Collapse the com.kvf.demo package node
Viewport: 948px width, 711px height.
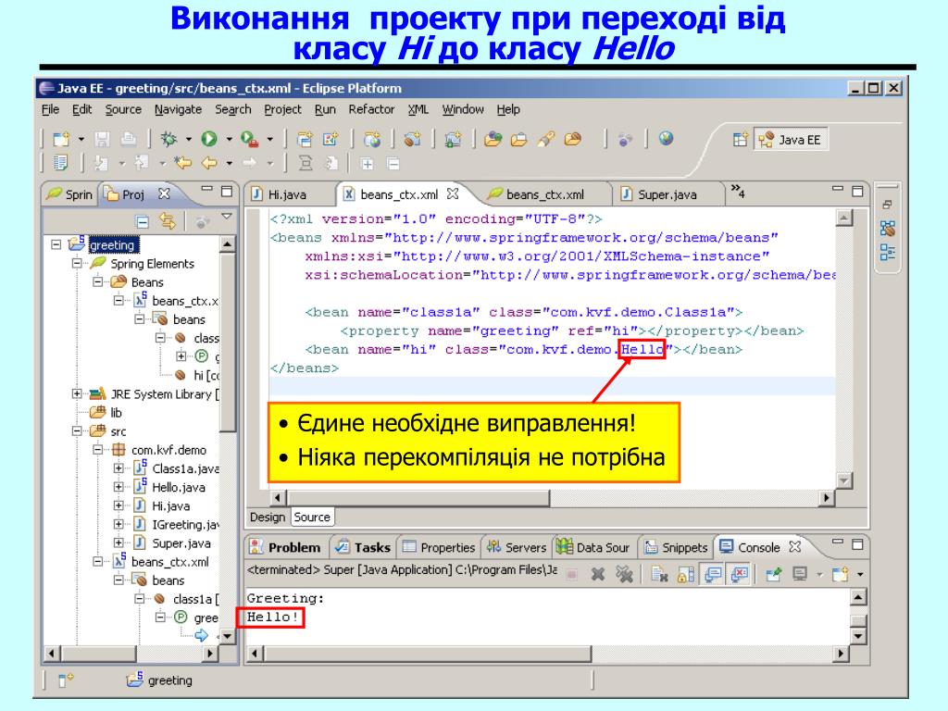(97, 450)
